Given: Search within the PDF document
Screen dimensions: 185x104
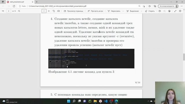Looking at the screenshot, I should (19, 11).
